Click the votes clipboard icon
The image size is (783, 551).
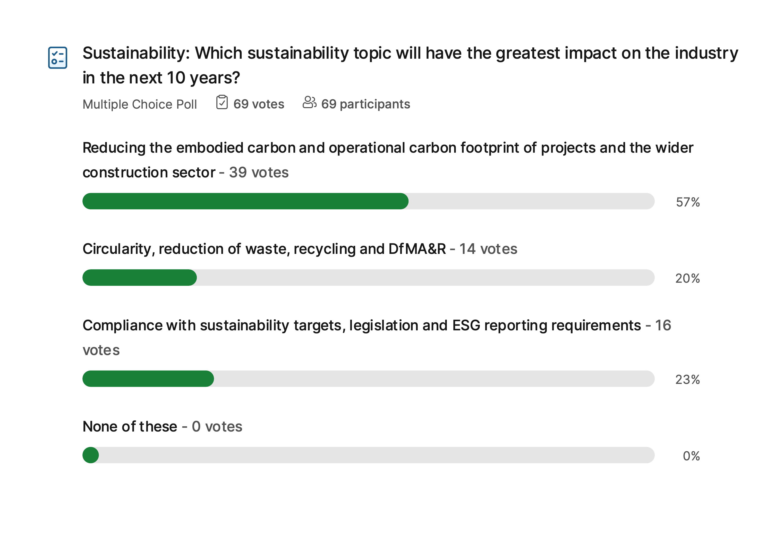(222, 102)
